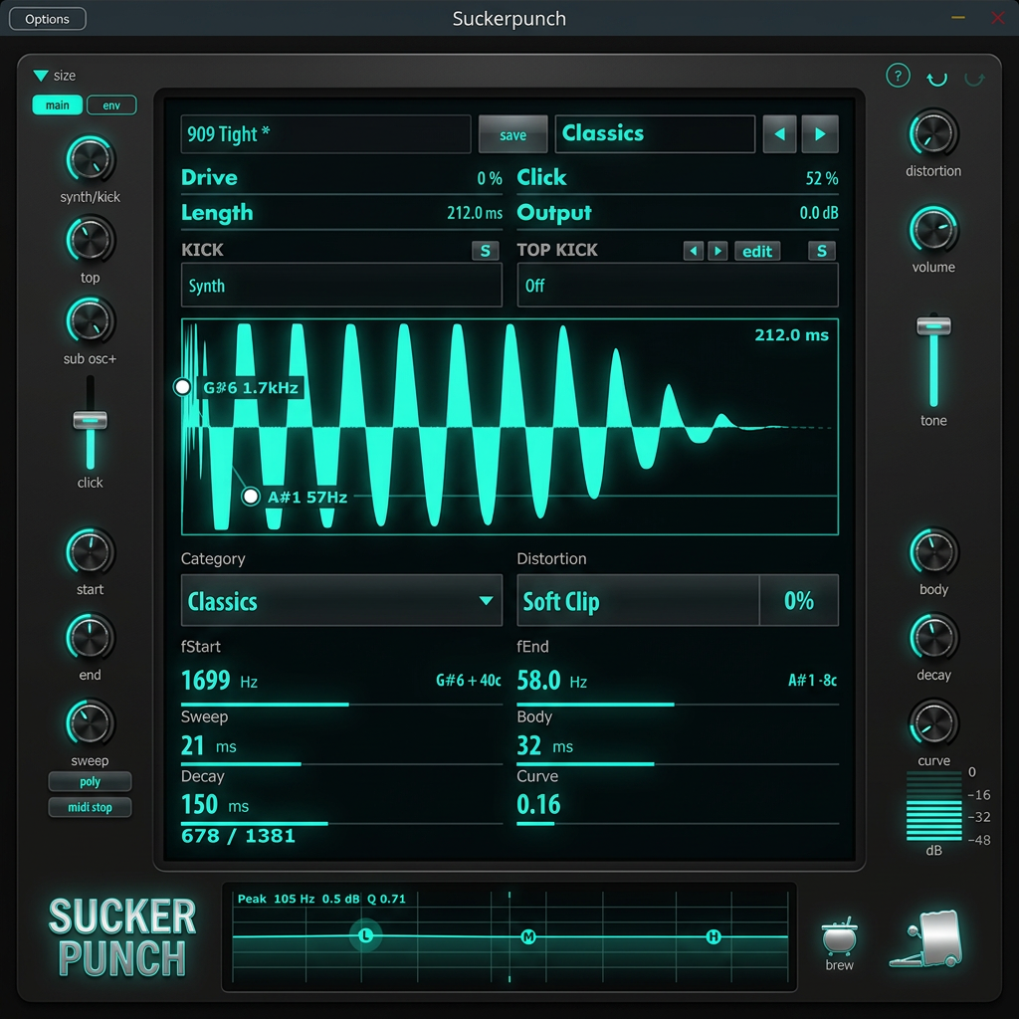Click the Sucker Punch logo
Viewport: 1019px width, 1019px height.
pos(122,936)
